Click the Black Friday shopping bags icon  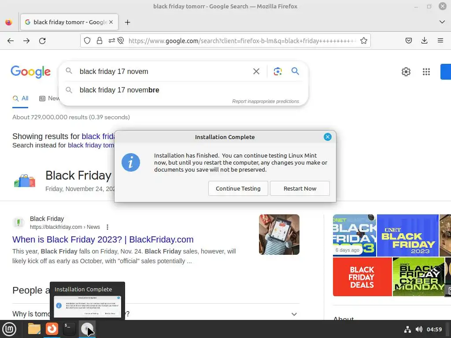pos(25,181)
